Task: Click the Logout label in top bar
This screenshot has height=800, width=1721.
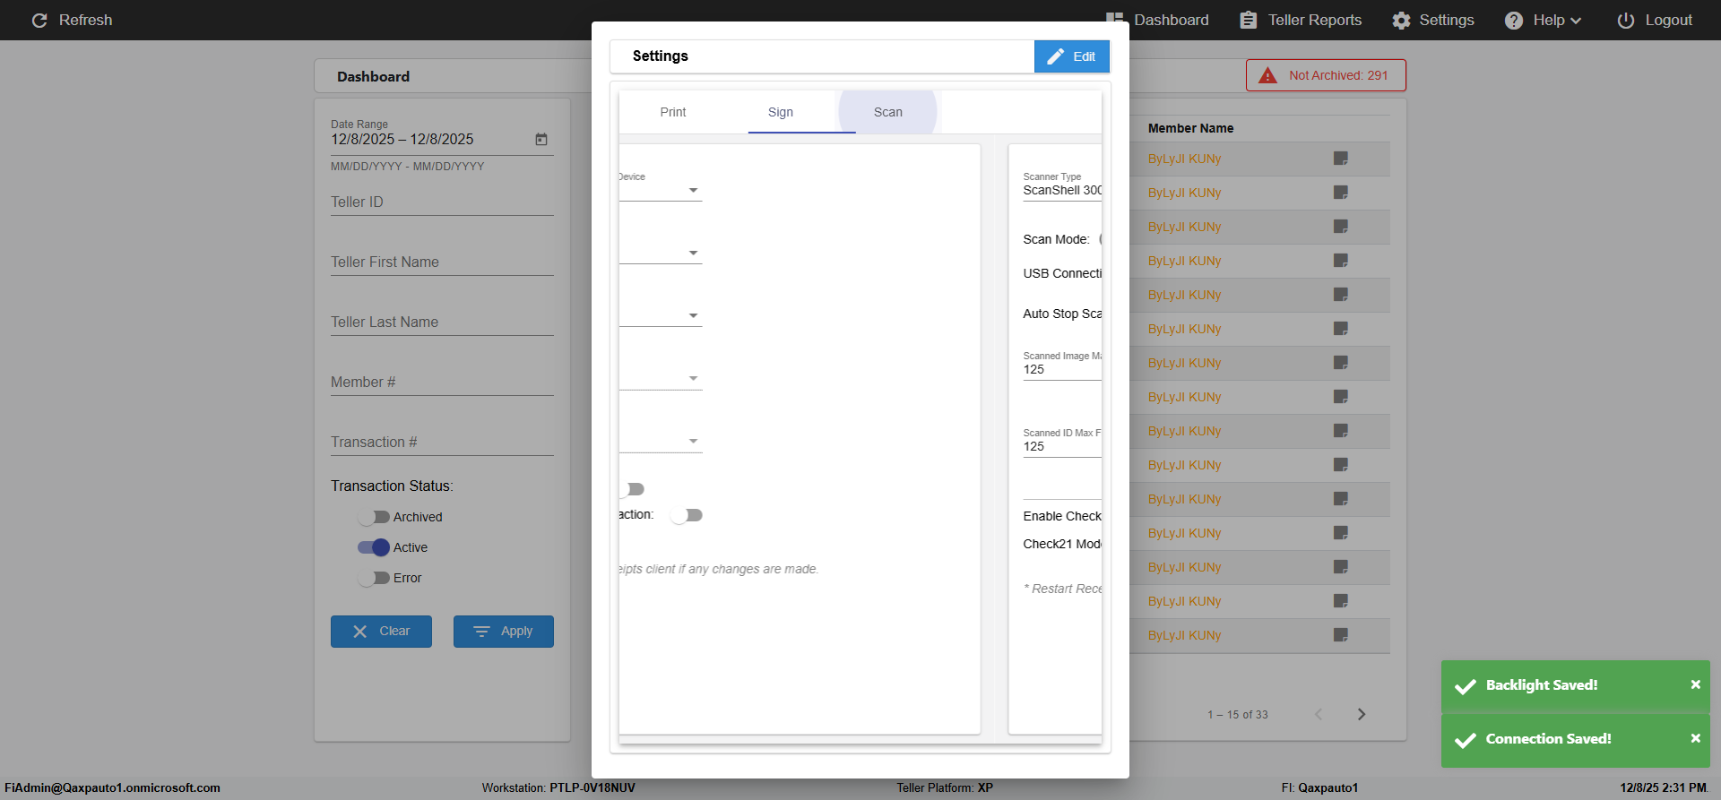Action: click(x=1668, y=20)
